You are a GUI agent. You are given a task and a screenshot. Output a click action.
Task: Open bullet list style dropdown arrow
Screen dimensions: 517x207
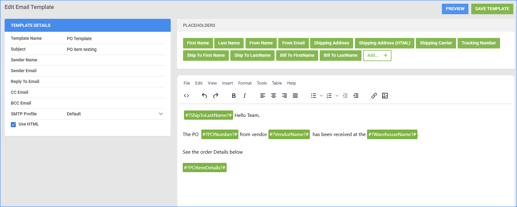coord(321,96)
